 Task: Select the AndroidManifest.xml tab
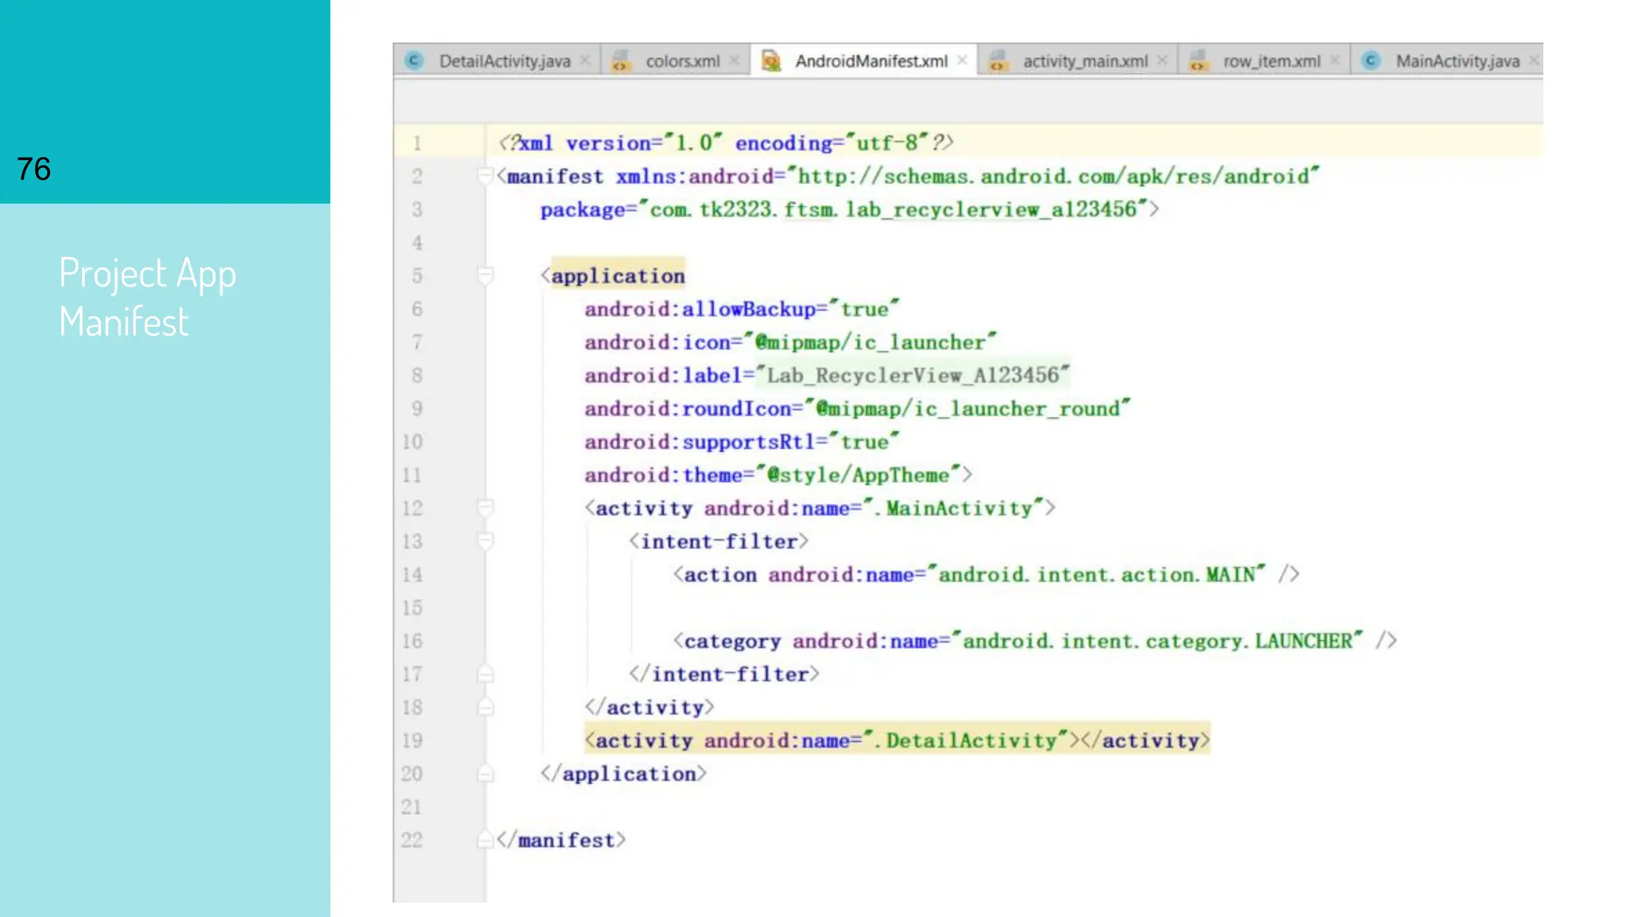tap(864, 60)
